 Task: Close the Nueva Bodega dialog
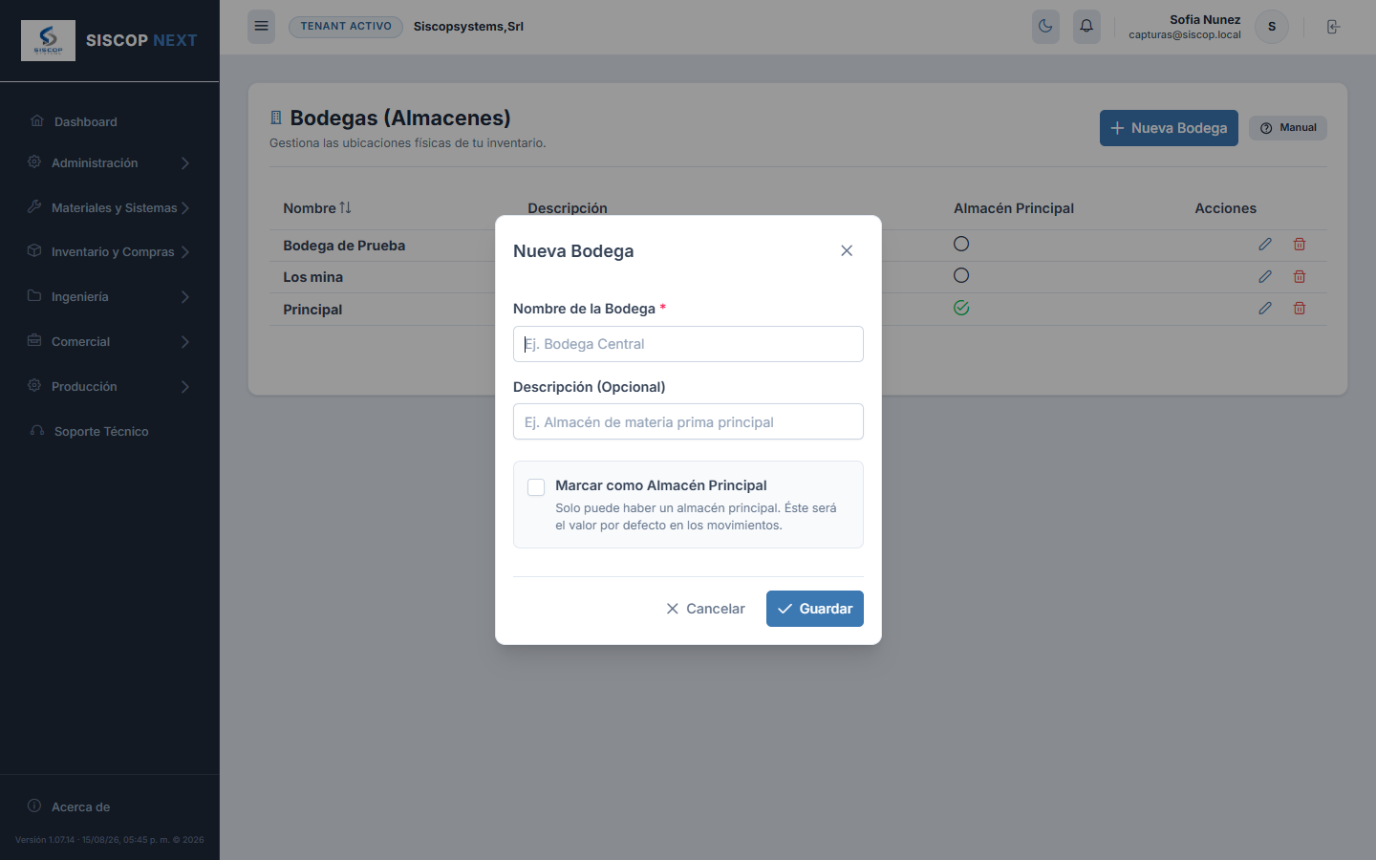click(x=847, y=250)
